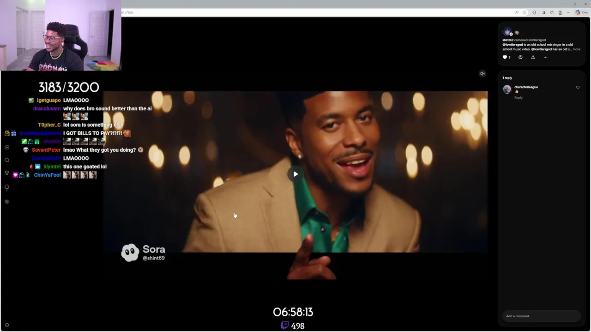This screenshot has height=332, width=591.
Task: Focus the 'Add a comment' field
Action: [x=541, y=316]
